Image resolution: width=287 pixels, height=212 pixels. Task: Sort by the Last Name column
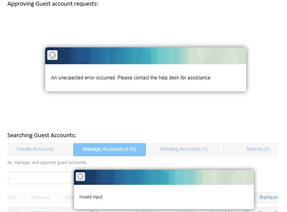point(186,211)
